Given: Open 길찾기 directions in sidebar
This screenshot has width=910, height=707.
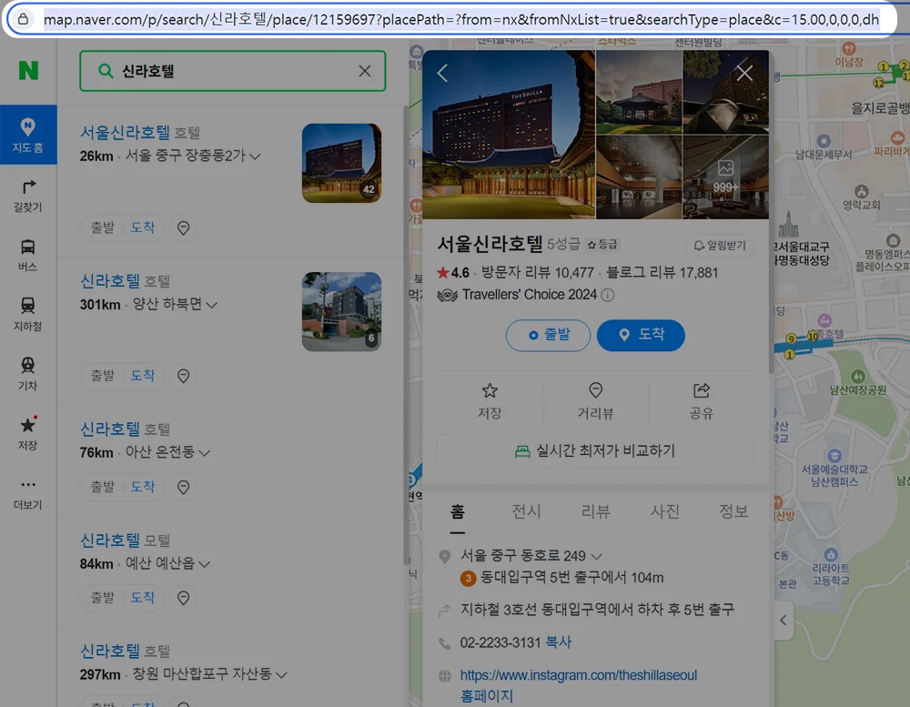Looking at the screenshot, I should [28, 197].
